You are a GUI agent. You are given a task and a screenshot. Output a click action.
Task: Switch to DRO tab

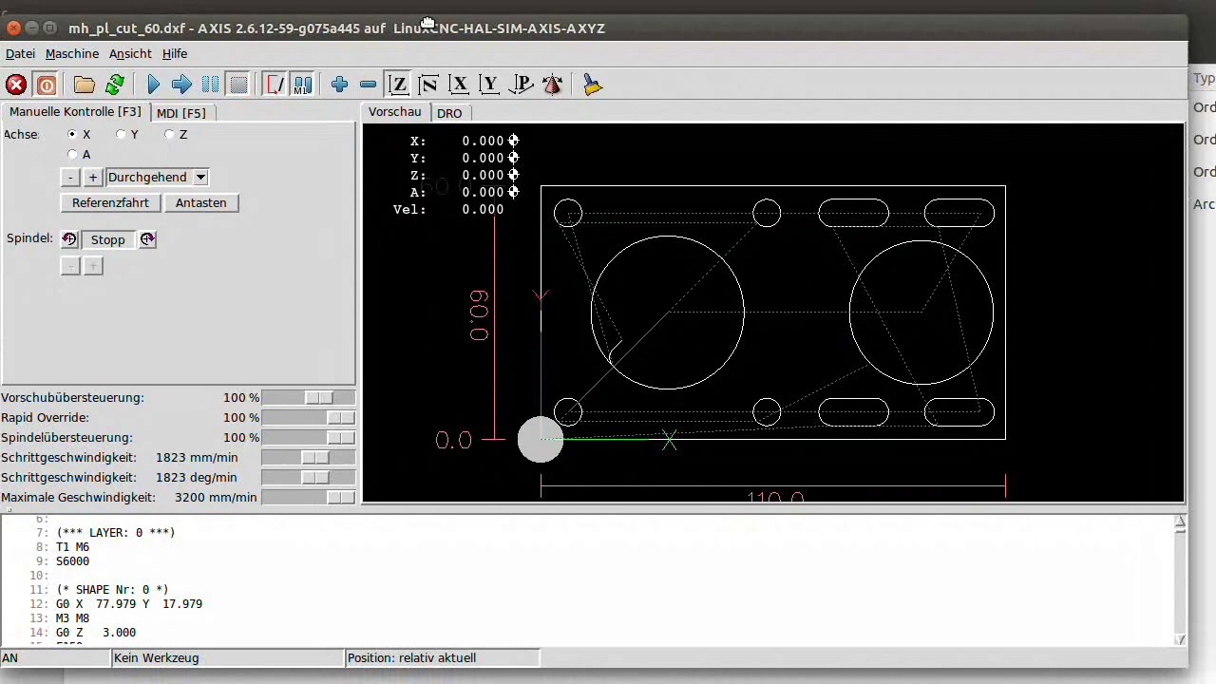pyautogui.click(x=449, y=113)
